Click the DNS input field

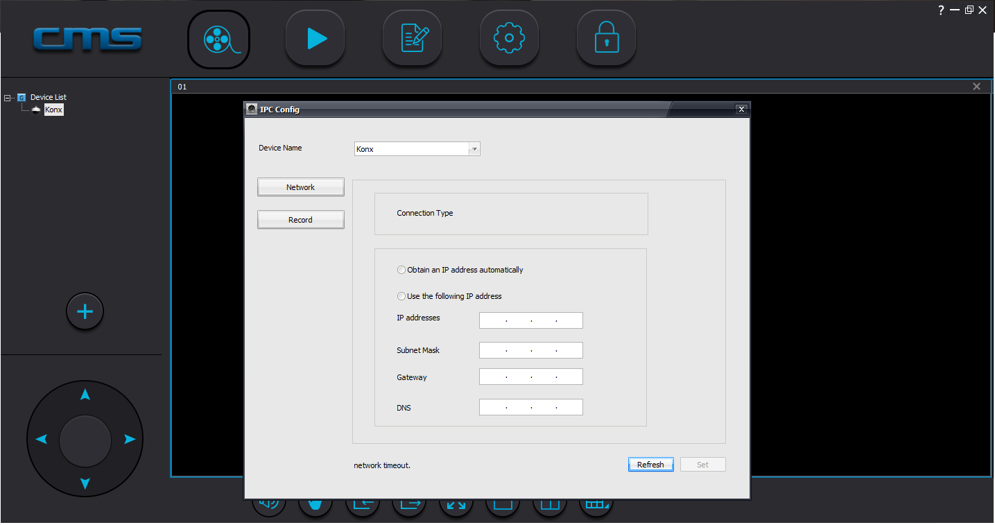[531, 407]
